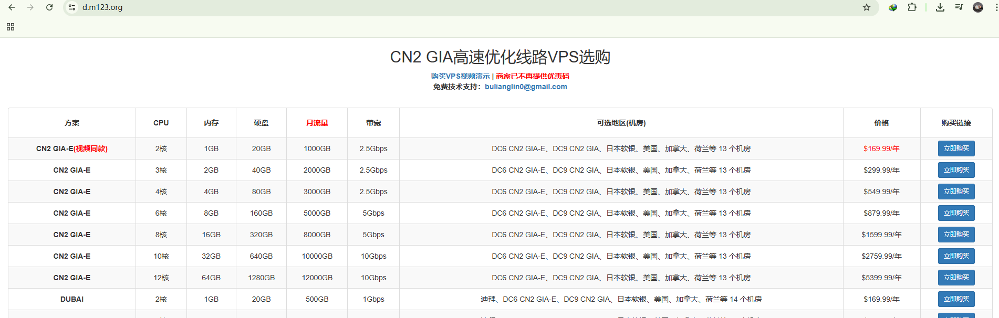This screenshot has width=999, height=318.
Task: Open site information icon in address bar
Action: (x=72, y=7)
